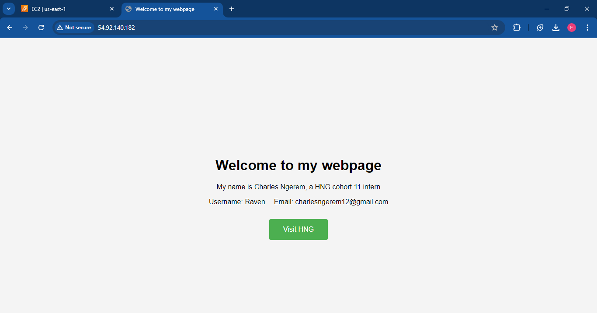Open the browser extensions puzzle icon

click(517, 27)
